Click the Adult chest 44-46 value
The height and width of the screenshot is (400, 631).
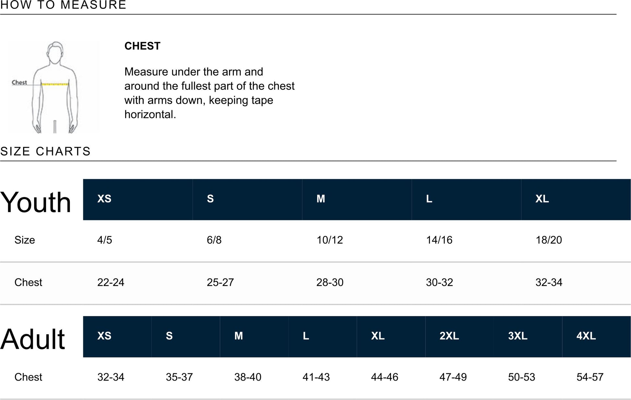[x=385, y=377]
